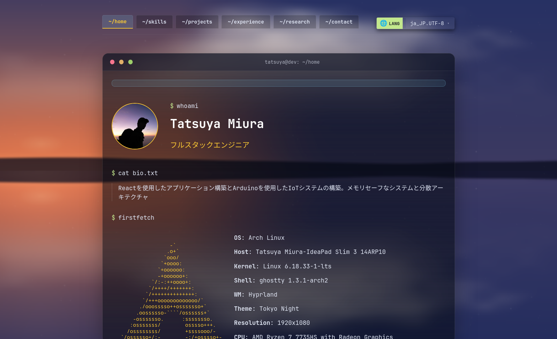Switch to the ~/skills tab

tap(154, 22)
